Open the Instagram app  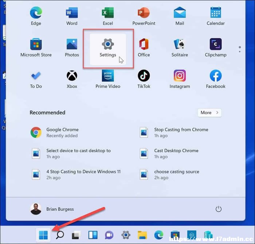coord(180,79)
